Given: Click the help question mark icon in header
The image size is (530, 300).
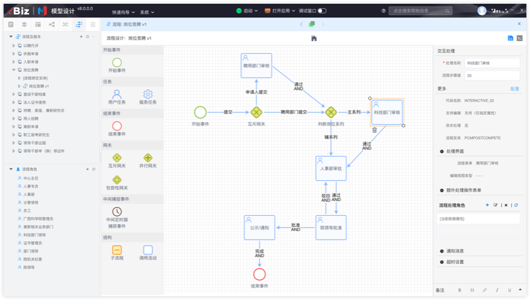Looking at the screenshot, I should coord(383,11).
